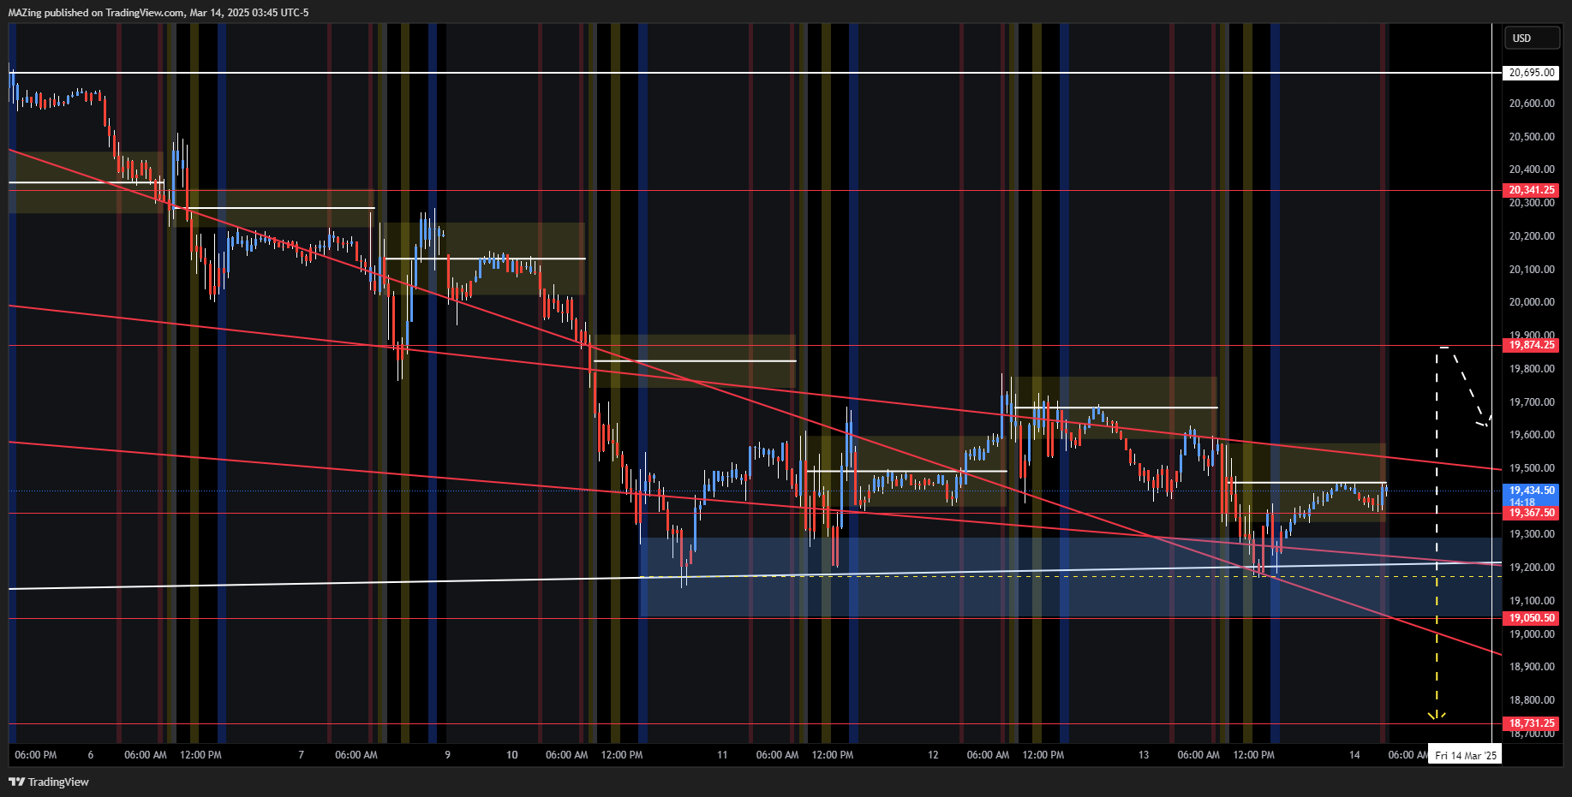The width and height of the screenshot is (1572, 797).
Task: Click the 20,400.00 price axis value
Action: (1532, 170)
